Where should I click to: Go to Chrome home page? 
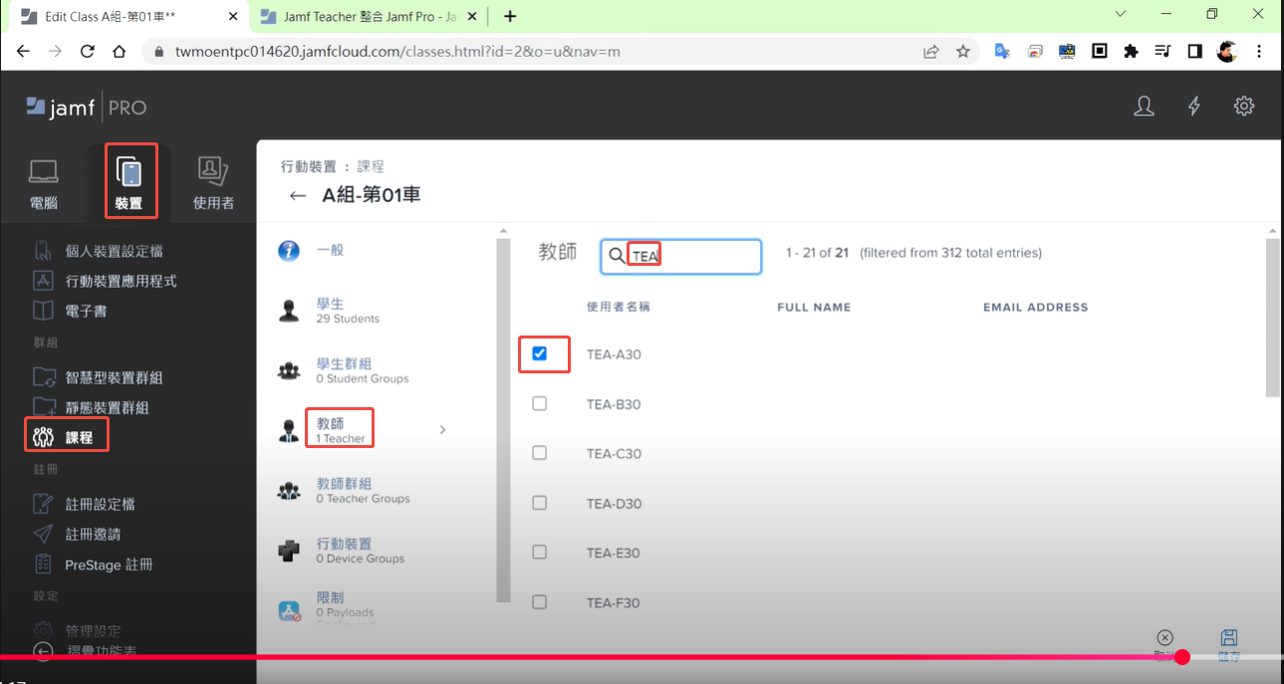point(120,51)
